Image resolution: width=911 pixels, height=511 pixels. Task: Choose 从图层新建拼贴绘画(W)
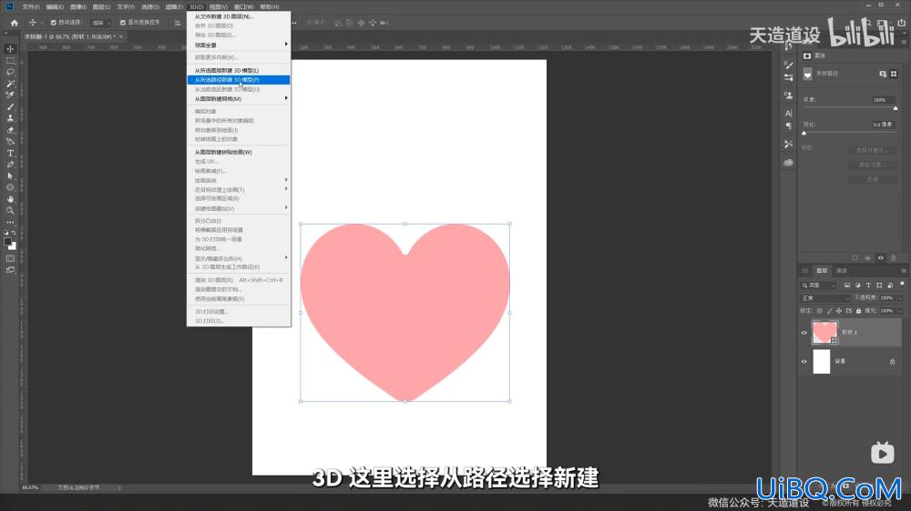(x=239, y=152)
